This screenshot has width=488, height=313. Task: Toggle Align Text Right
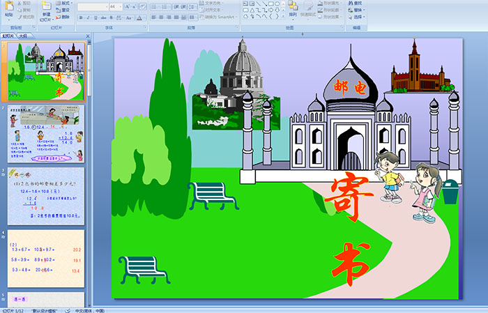point(169,17)
